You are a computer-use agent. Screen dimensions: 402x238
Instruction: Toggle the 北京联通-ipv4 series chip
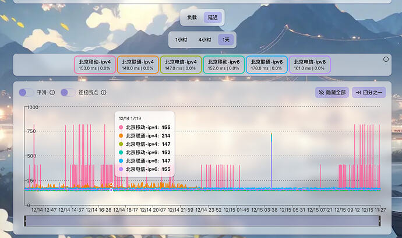(x=138, y=65)
